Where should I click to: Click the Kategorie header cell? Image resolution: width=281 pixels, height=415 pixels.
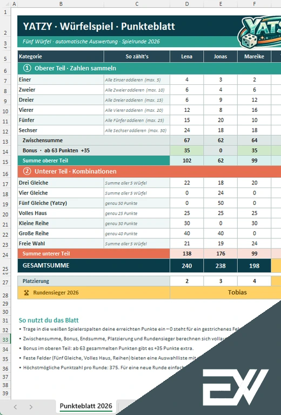click(x=61, y=56)
